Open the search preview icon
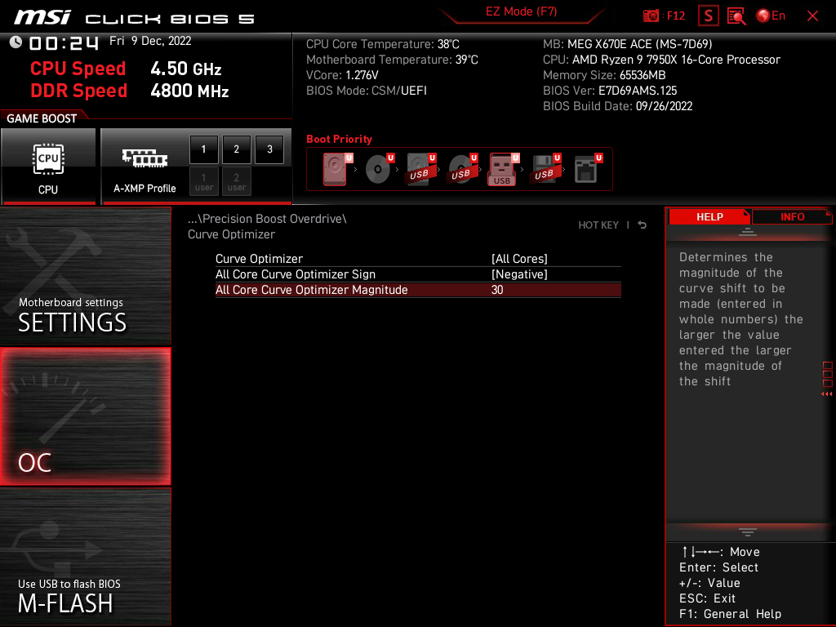The height and width of the screenshot is (627, 836). pyautogui.click(x=736, y=15)
